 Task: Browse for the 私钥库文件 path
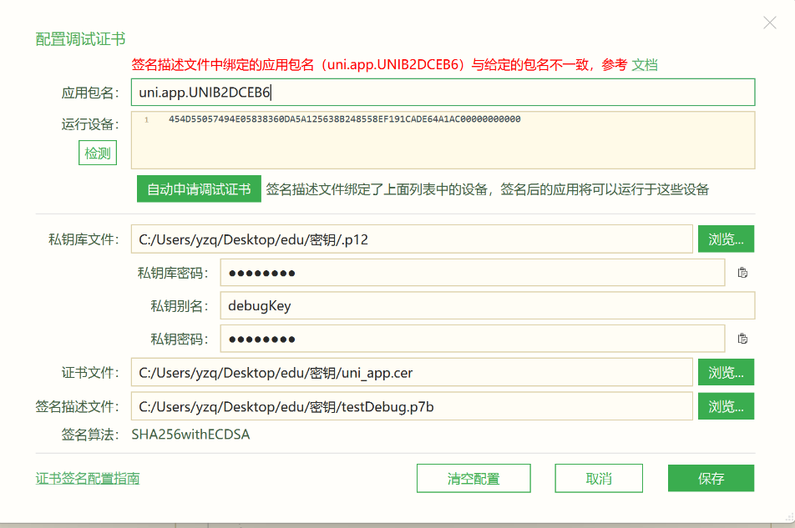tap(726, 239)
